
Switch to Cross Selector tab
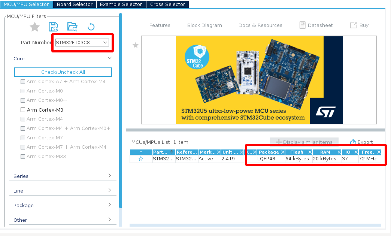pyautogui.click(x=167, y=4)
